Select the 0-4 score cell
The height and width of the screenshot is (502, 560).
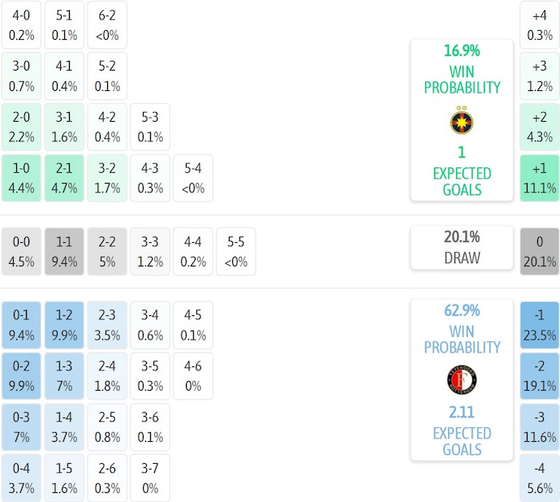pyautogui.click(x=21, y=478)
